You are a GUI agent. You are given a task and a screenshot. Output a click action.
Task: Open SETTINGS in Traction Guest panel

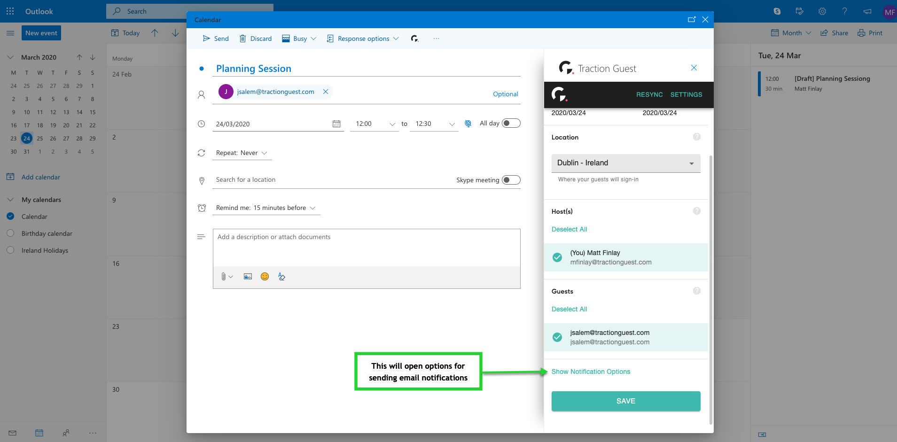(x=686, y=94)
